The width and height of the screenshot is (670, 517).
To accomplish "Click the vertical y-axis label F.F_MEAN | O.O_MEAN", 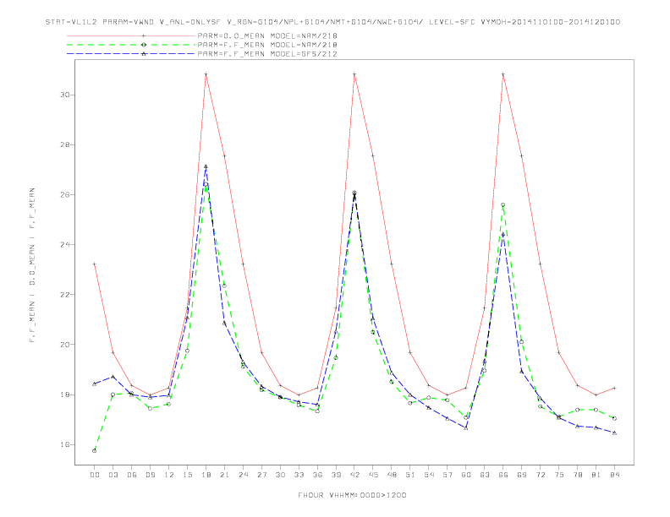I will pyautogui.click(x=32, y=265).
